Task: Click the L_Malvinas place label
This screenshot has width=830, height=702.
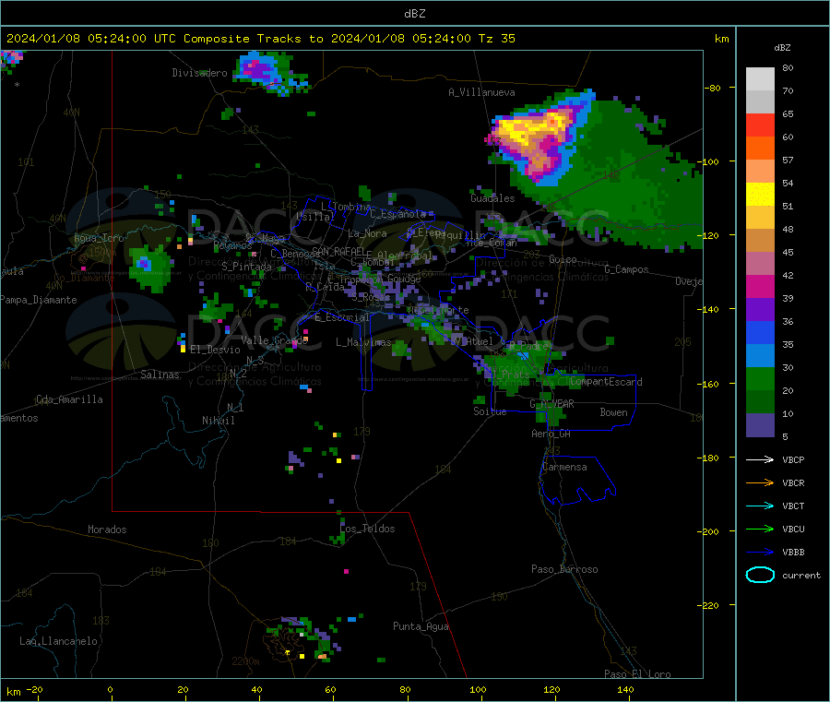Action: tap(363, 342)
